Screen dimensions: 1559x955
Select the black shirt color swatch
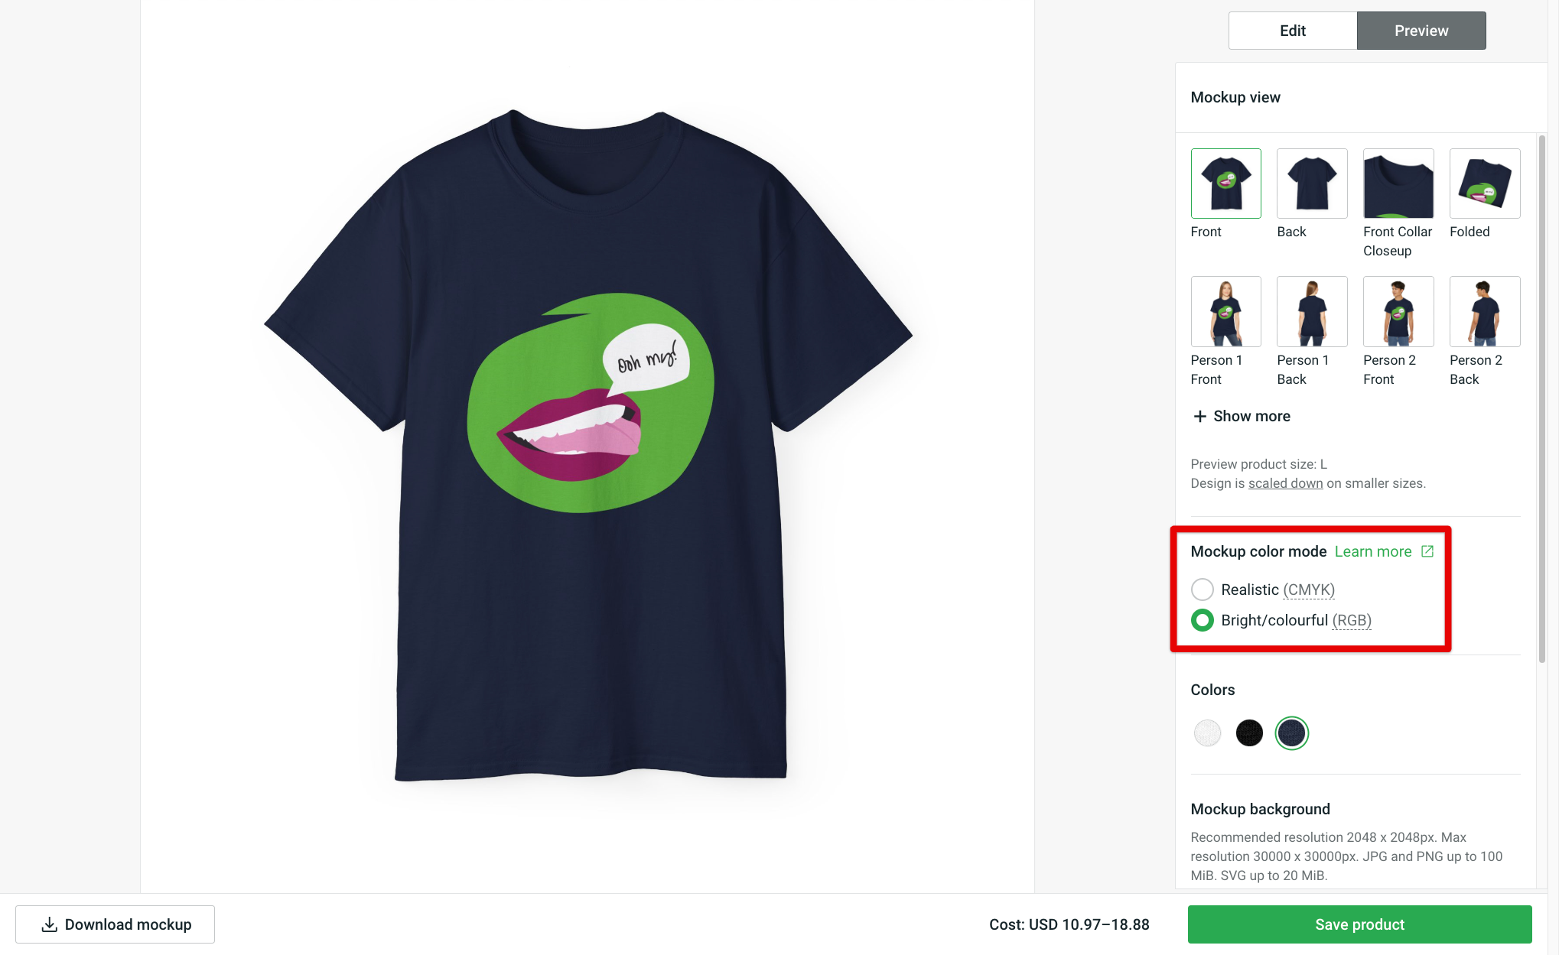point(1249,732)
